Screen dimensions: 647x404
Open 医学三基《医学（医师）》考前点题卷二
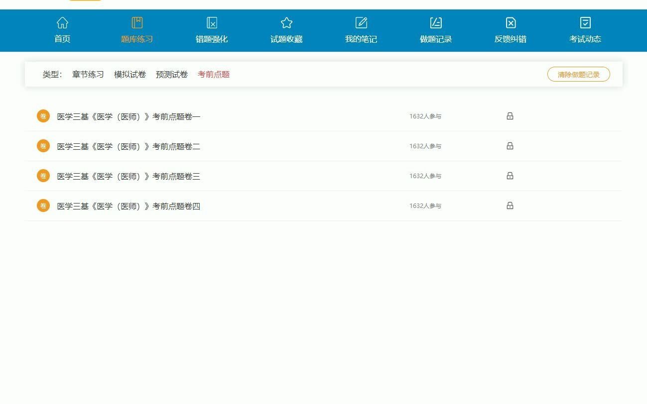[x=129, y=146]
